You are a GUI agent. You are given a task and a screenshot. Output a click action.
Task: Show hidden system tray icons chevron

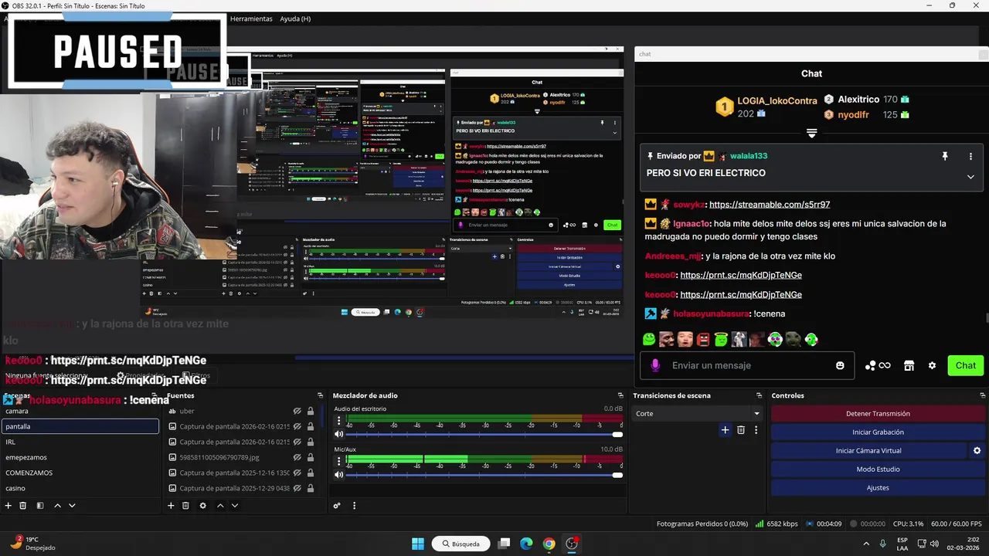[865, 544]
